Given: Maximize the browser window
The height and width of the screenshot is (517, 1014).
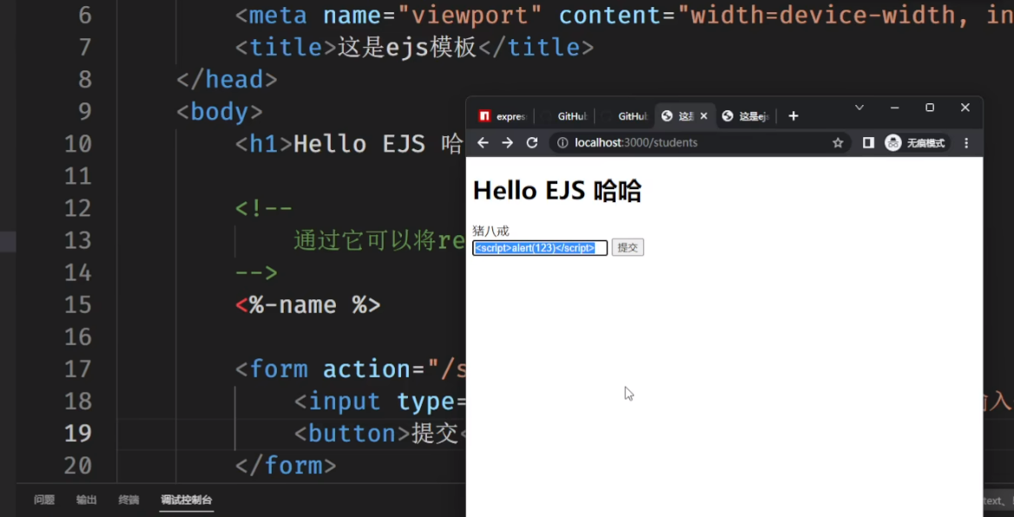Looking at the screenshot, I should (930, 108).
